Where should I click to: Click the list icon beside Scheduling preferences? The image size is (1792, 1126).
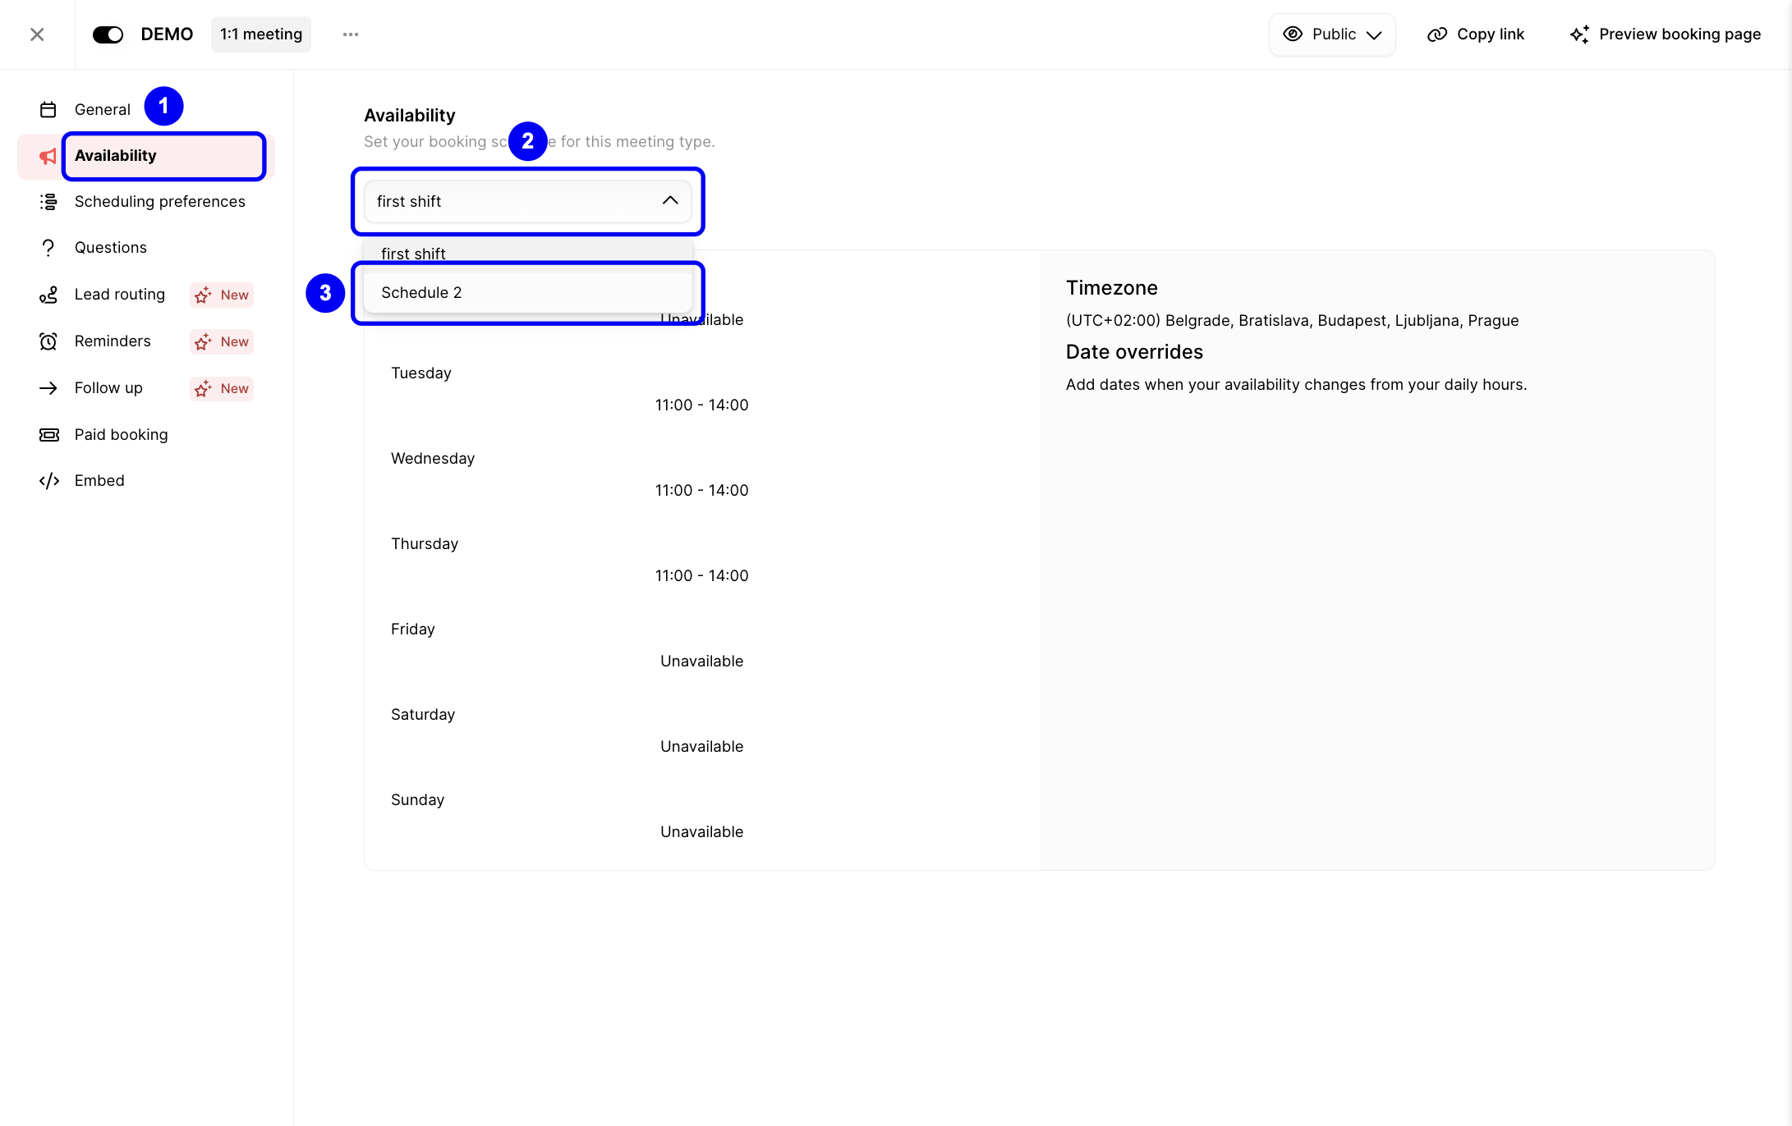pyautogui.click(x=48, y=201)
